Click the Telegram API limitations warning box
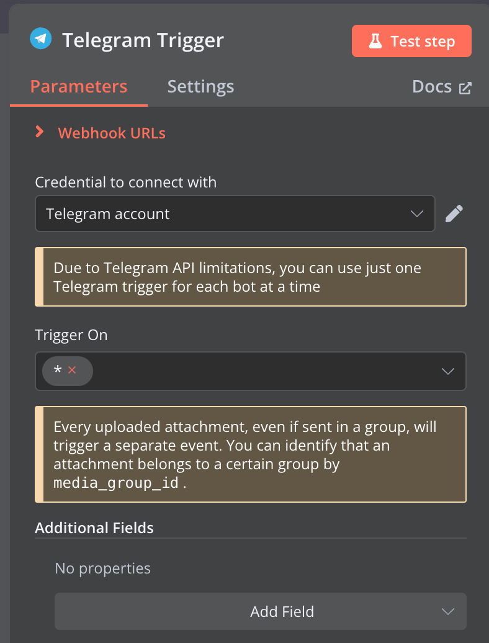The image size is (489, 643). (250, 276)
